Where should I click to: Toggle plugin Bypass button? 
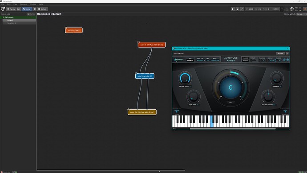coord(280,54)
